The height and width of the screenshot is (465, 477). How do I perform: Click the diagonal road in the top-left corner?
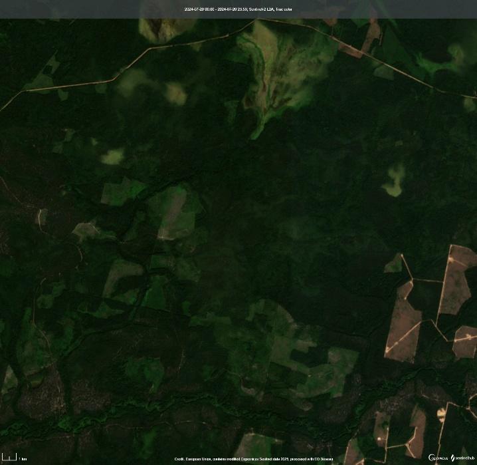[x=60, y=85]
